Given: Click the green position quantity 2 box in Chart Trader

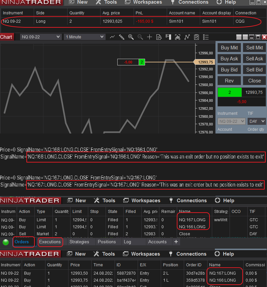Looking at the screenshot, I should tap(230, 92).
